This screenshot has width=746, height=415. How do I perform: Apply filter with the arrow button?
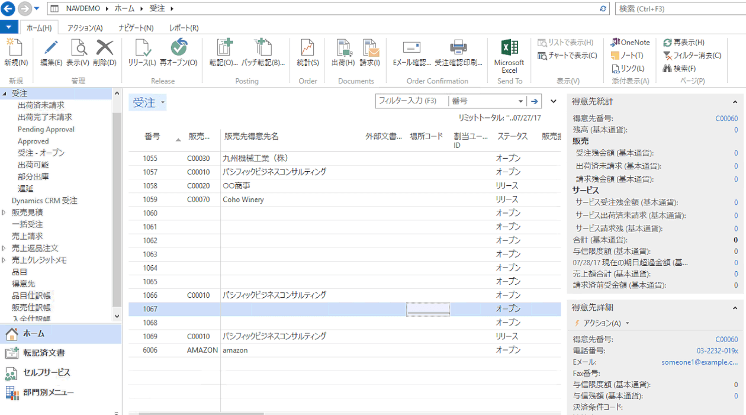coord(535,101)
